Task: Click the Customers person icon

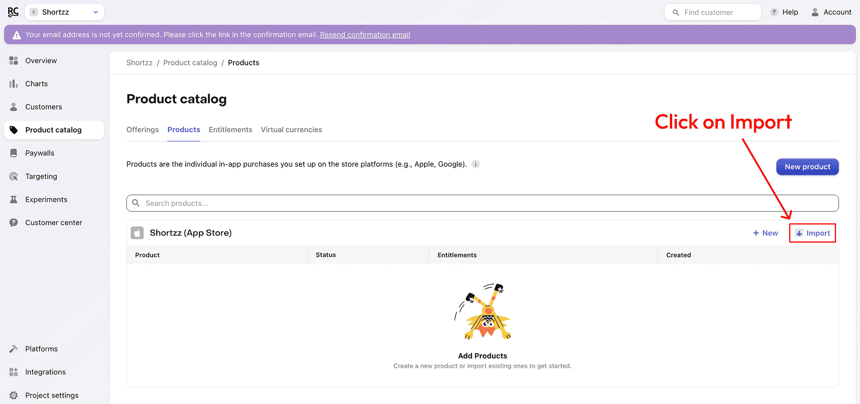Action: [x=13, y=107]
